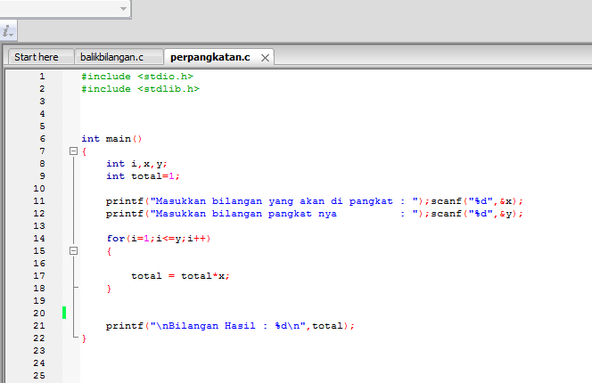Close the perpangkatan.c tab
Image resolution: width=592 pixels, height=383 pixels.
pos(265,58)
